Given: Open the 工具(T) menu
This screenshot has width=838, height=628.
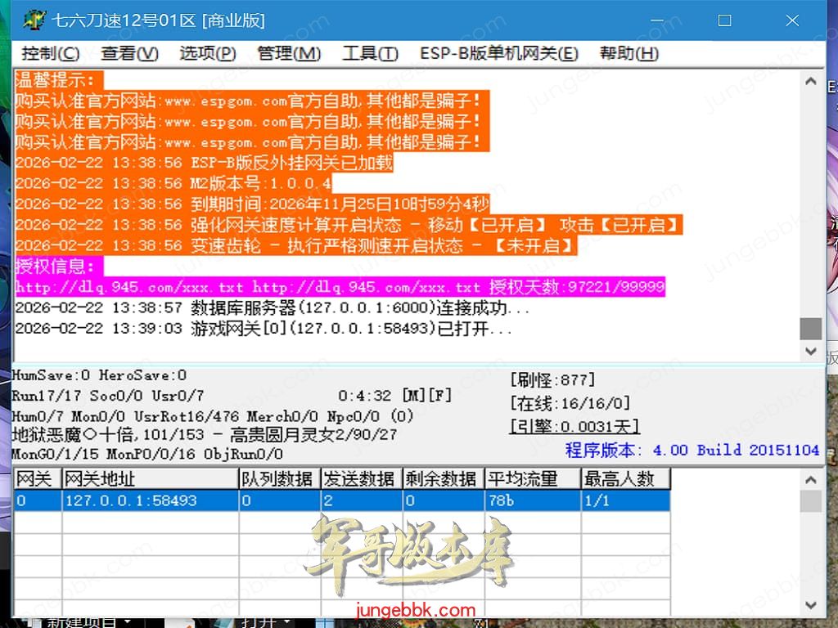Looking at the screenshot, I should pos(370,54).
